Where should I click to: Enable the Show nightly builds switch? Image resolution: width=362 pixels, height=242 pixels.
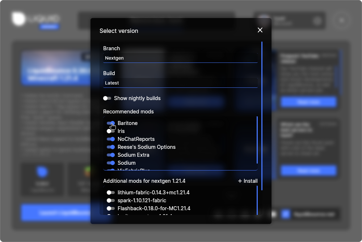[107, 98]
